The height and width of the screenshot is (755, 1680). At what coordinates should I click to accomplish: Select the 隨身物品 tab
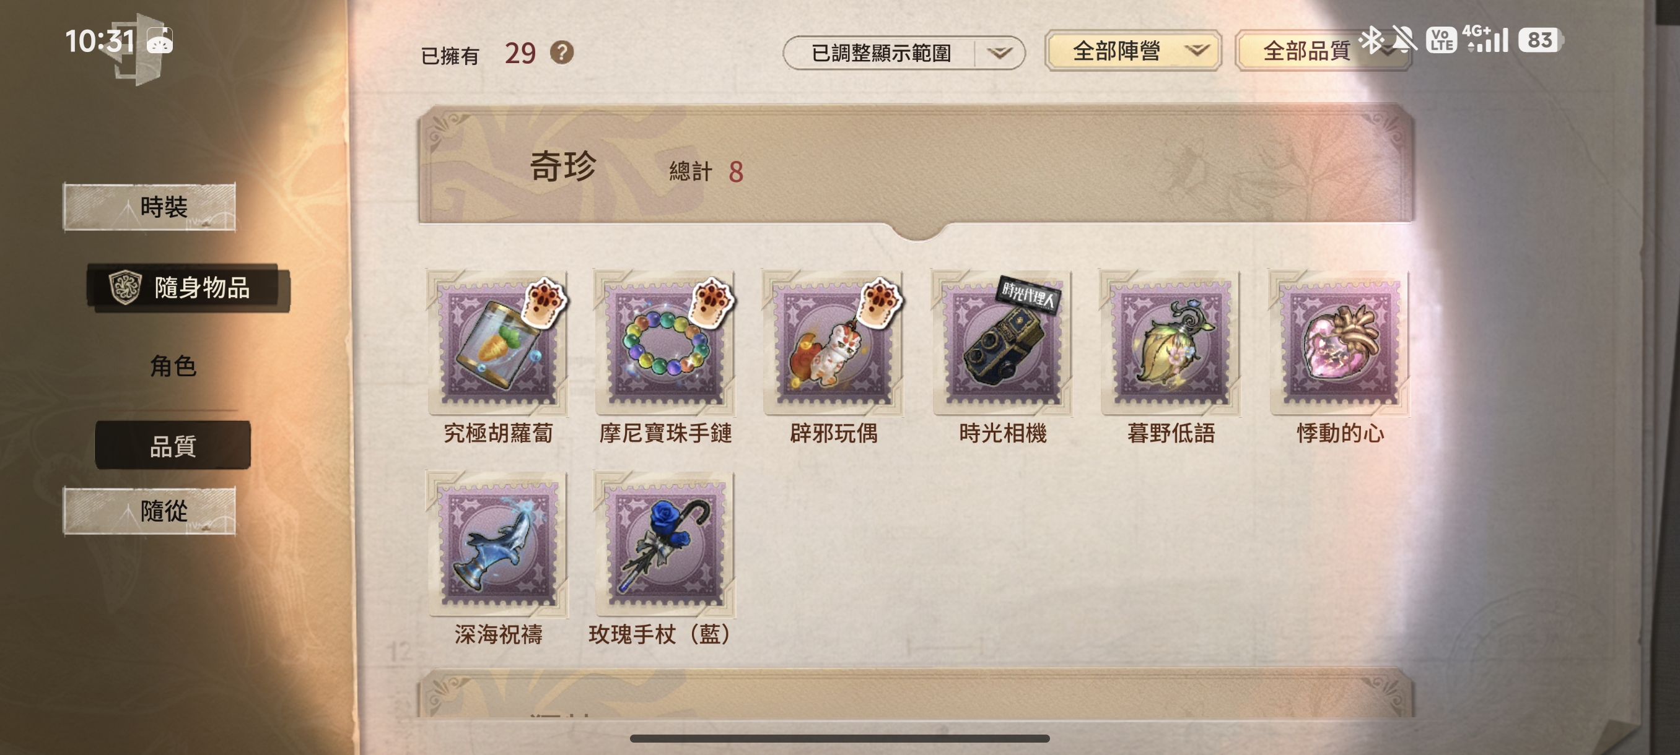(188, 287)
